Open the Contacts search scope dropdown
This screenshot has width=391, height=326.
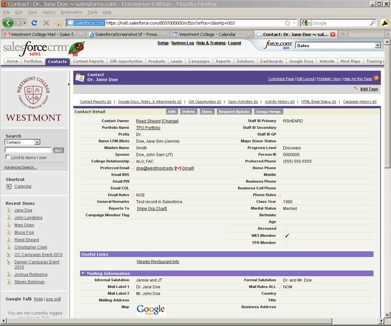click(23, 142)
